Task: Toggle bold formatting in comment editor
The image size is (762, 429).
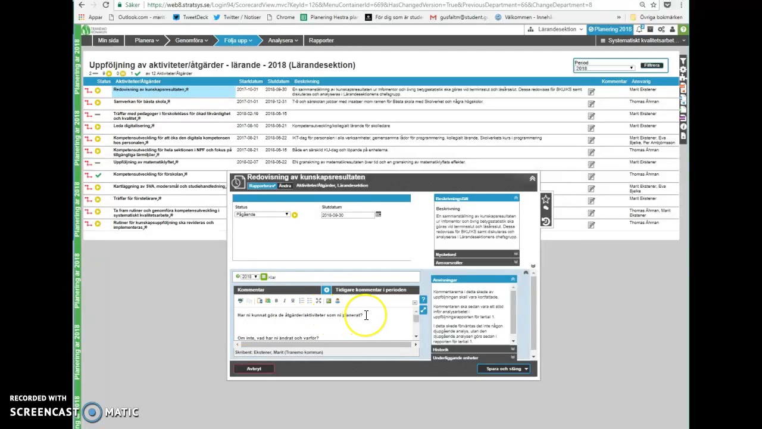Action: click(x=276, y=301)
